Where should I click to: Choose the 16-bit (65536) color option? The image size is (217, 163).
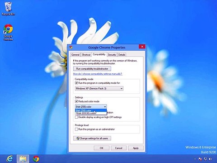(x=91, y=113)
